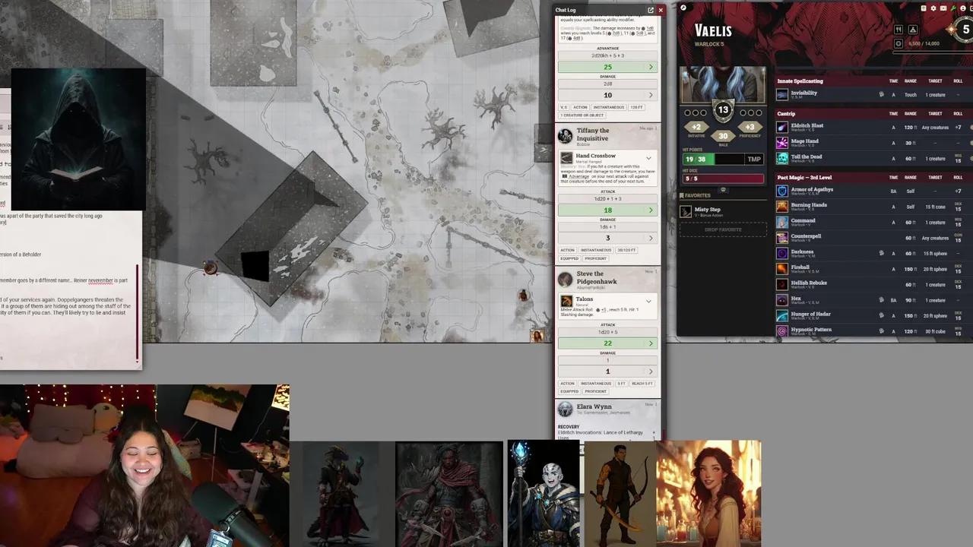973x547 pixels.
Task: Open the settings gear in the top bar
Action: tap(933, 8)
